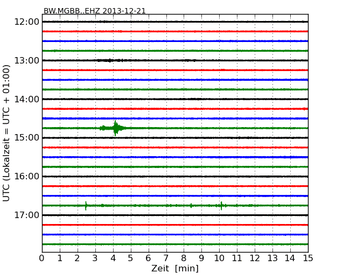Click the green spike at 2.5 minutes

[86, 206]
